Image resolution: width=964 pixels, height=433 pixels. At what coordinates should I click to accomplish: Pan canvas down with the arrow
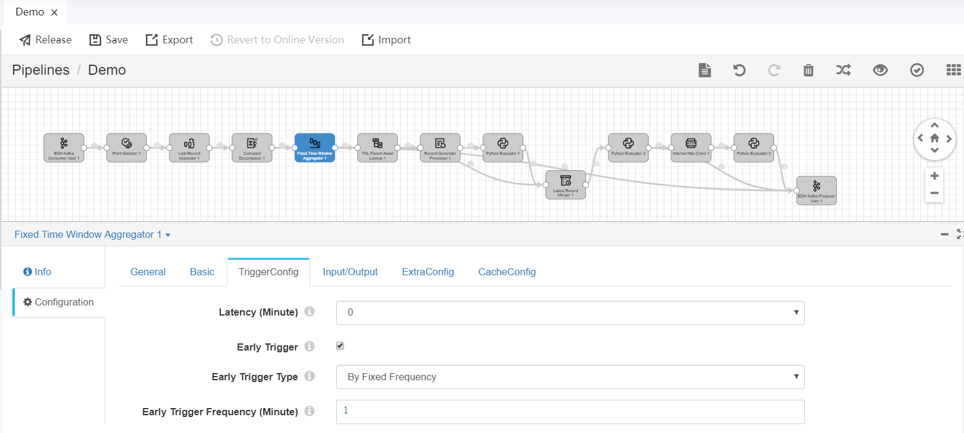[x=934, y=151]
